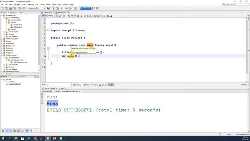Click the Previous button in the Find bar
Screen dimensions: 250x141
(77, 85)
